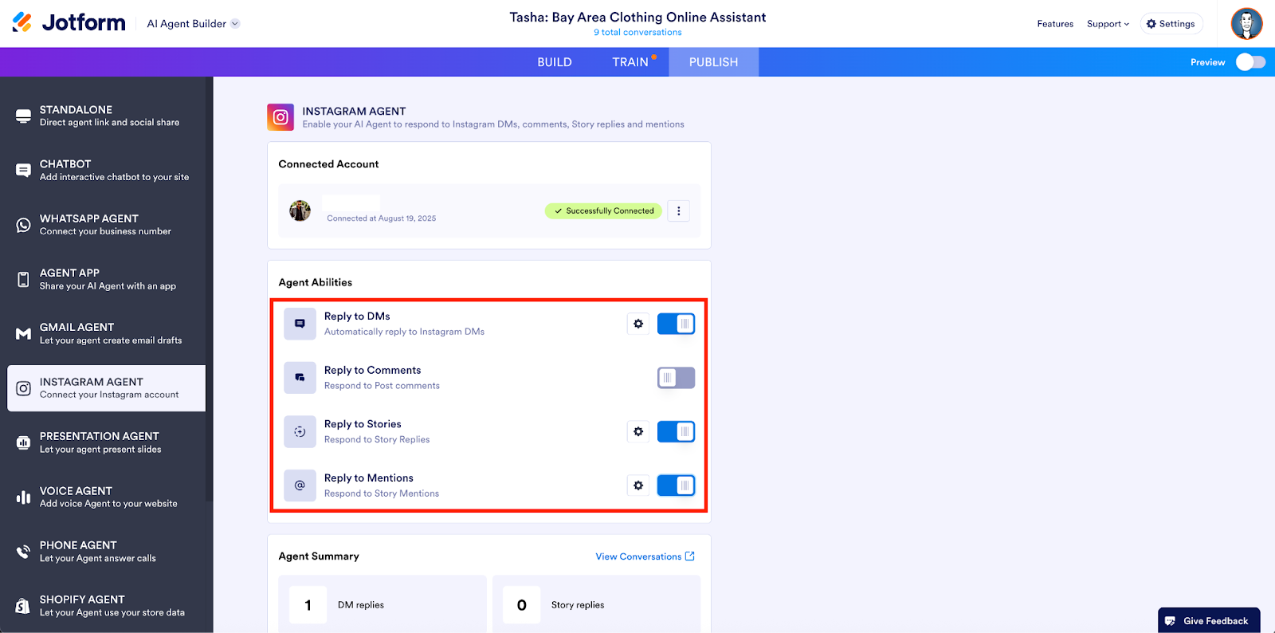The width and height of the screenshot is (1275, 633).
Task: Click the Instagram agent logo icon
Action: (x=280, y=117)
